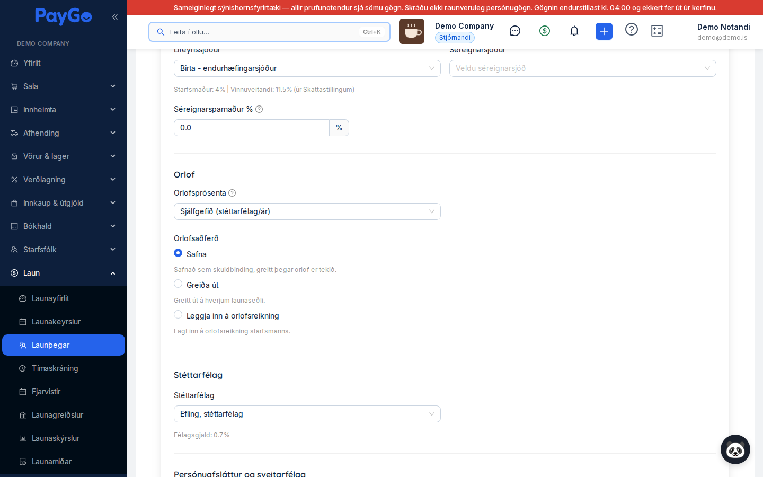
Task: Focus the Leita í öllu search box
Action: [269, 32]
